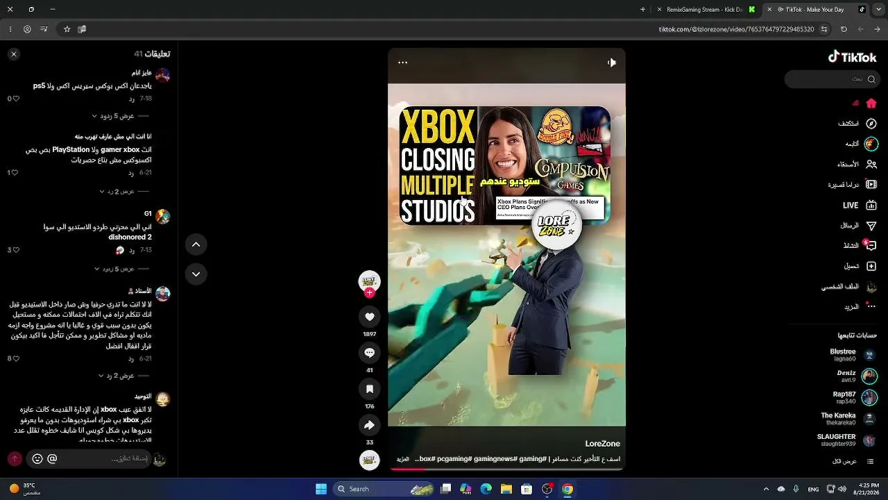888x500 pixels.
Task: Expand the video caption with المزيد
Action: [x=403, y=459]
